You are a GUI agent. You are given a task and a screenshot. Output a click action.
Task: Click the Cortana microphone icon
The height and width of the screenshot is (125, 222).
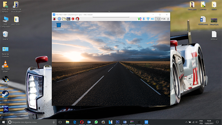(x=54, y=122)
